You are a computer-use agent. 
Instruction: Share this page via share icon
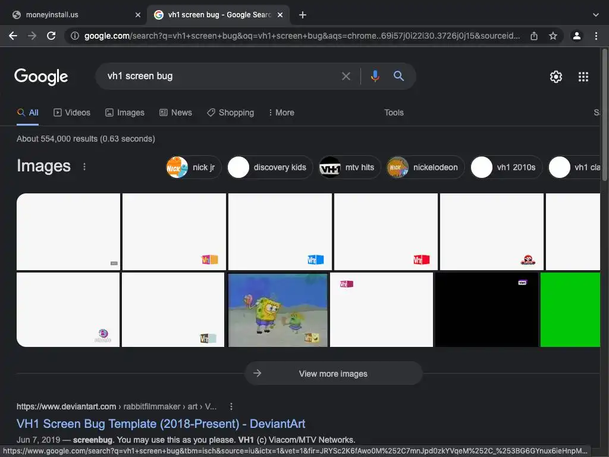tap(534, 36)
